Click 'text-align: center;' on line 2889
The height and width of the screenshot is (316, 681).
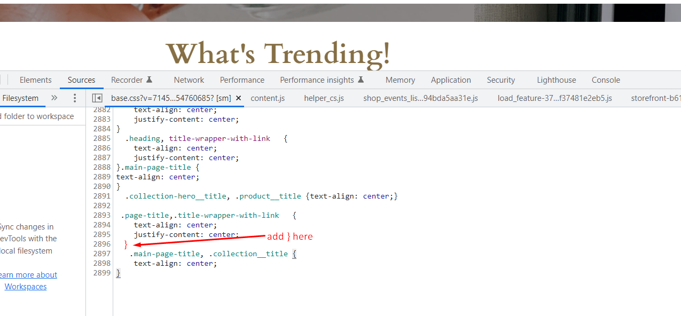tap(158, 177)
